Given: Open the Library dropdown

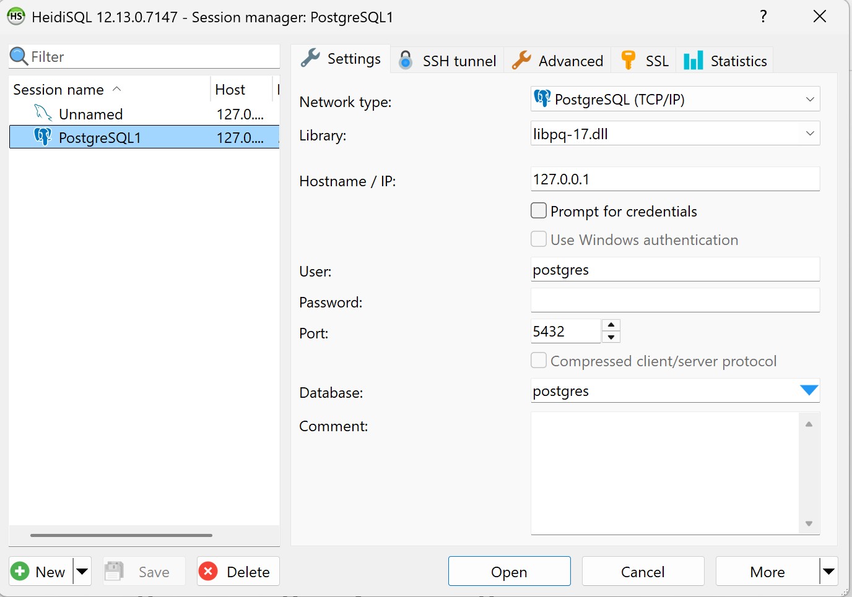Looking at the screenshot, I should point(809,133).
